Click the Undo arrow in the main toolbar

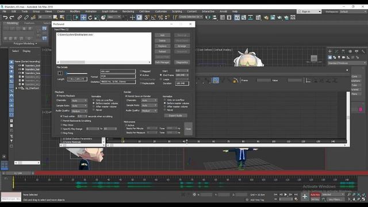click(5, 17)
